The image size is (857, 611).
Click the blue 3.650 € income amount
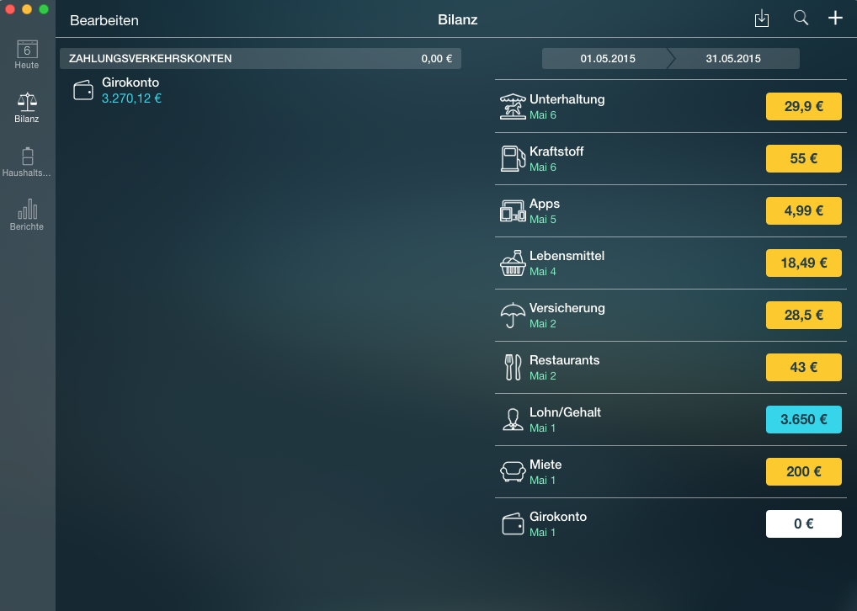(x=803, y=419)
